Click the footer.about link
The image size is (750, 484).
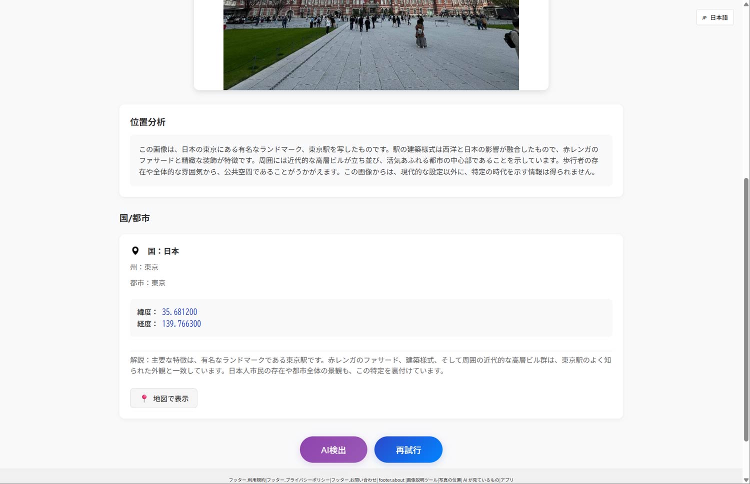click(x=391, y=480)
